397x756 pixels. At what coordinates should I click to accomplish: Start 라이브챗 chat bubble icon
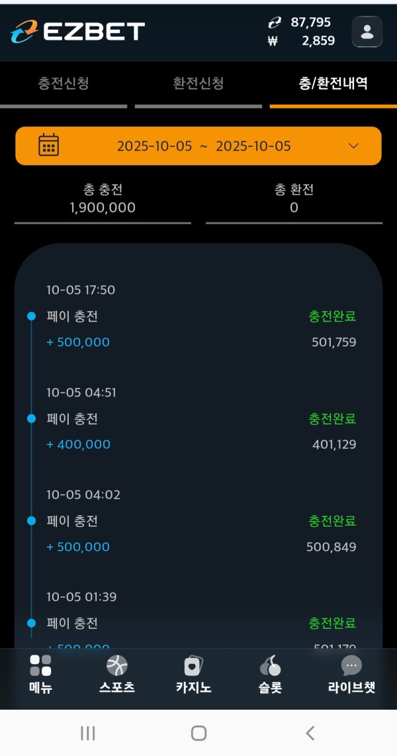351,666
